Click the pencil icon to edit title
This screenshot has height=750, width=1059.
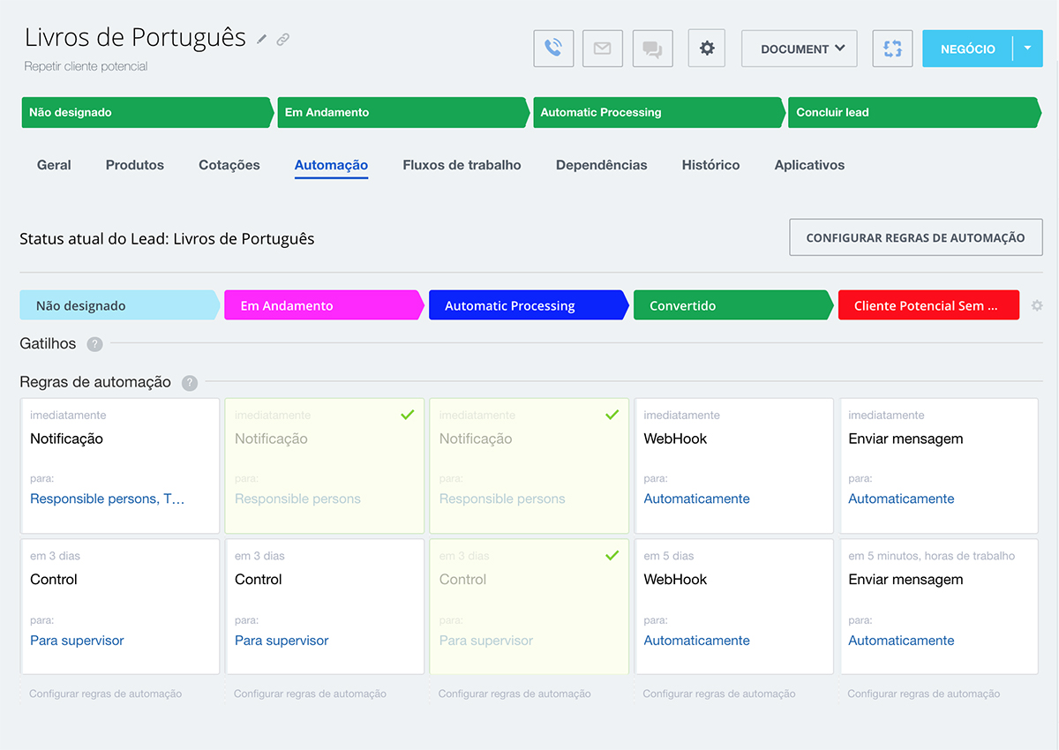pyautogui.click(x=262, y=40)
